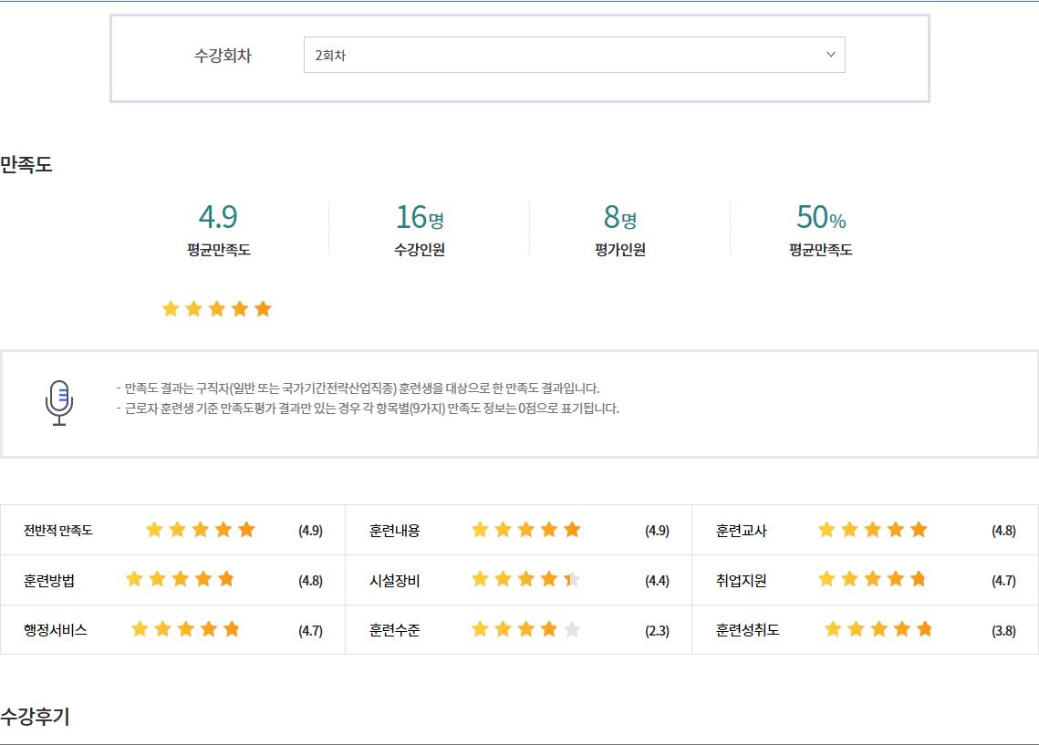Click the 취업지원 star rating
Screen dimensions: 1039x745
tap(872, 579)
